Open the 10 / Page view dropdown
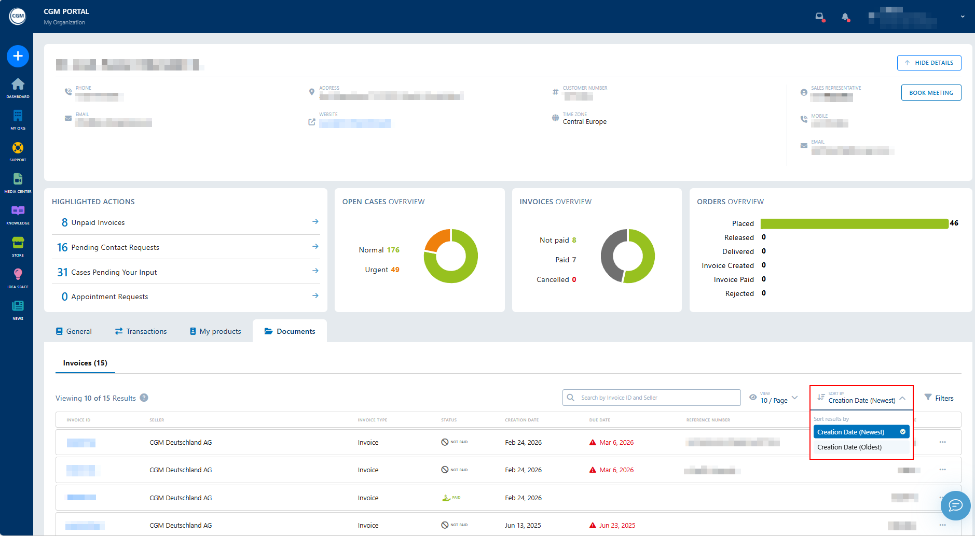Image resolution: width=975 pixels, height=536 pixels. [774, 398]
